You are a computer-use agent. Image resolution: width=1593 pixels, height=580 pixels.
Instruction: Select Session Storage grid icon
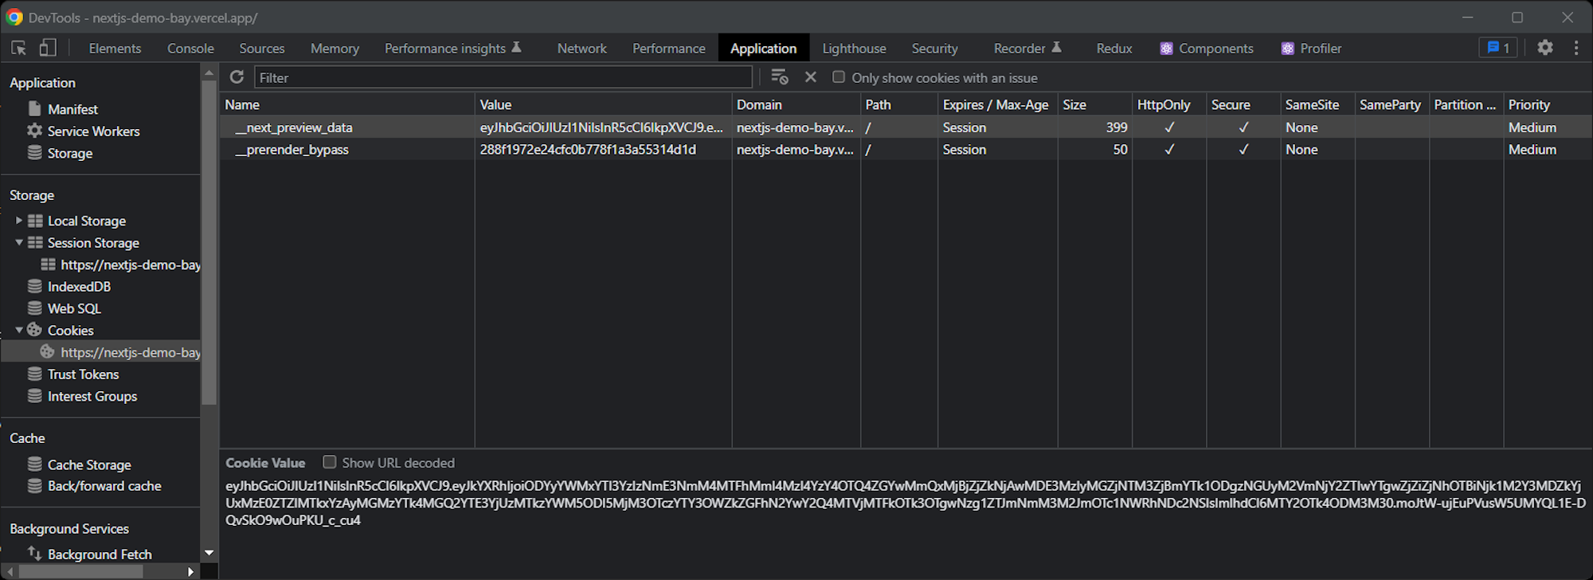pos(35,242)
